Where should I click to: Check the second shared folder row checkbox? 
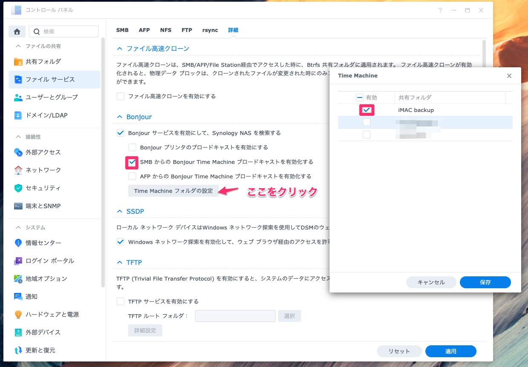click(367, 122)
